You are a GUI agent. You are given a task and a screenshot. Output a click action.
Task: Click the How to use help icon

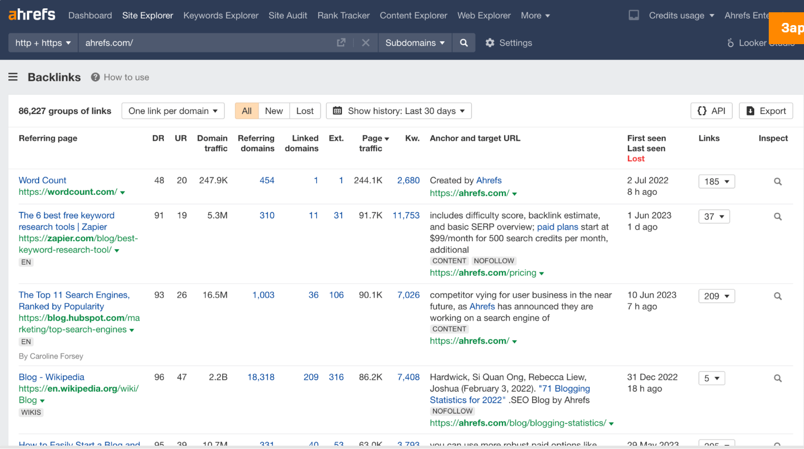pyautogui.click(x=95, y=77)
